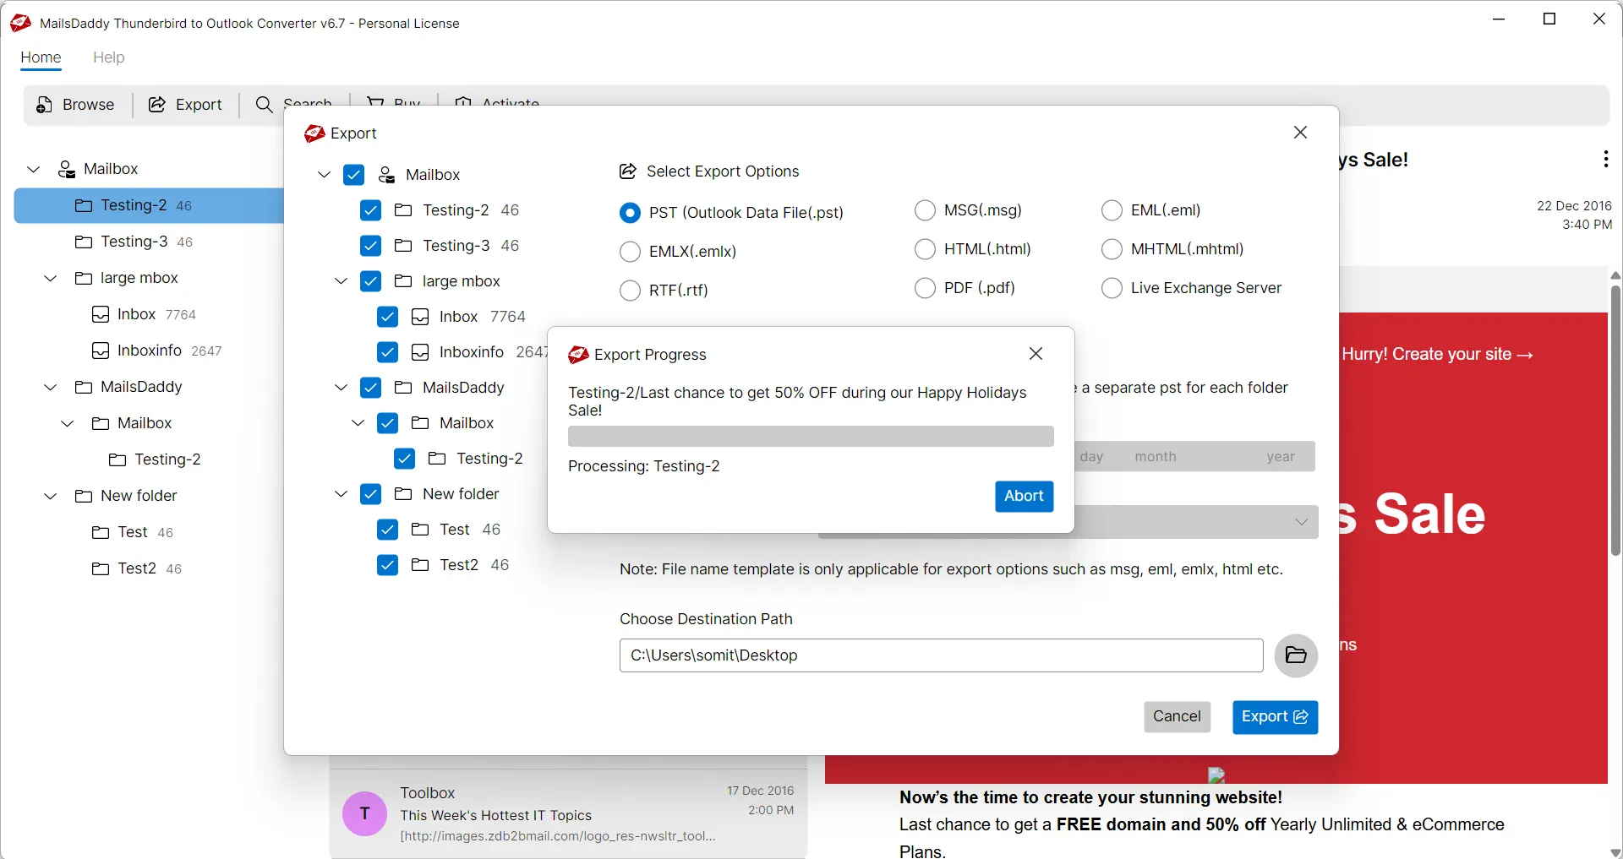
Task: Deselect the Inbox checkbox in export tree
Action: [387, 317]
